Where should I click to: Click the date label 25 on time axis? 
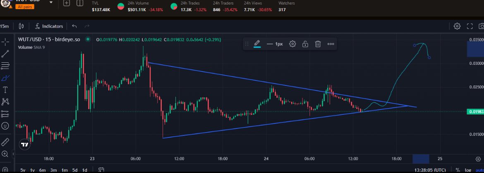click(440, 159)
